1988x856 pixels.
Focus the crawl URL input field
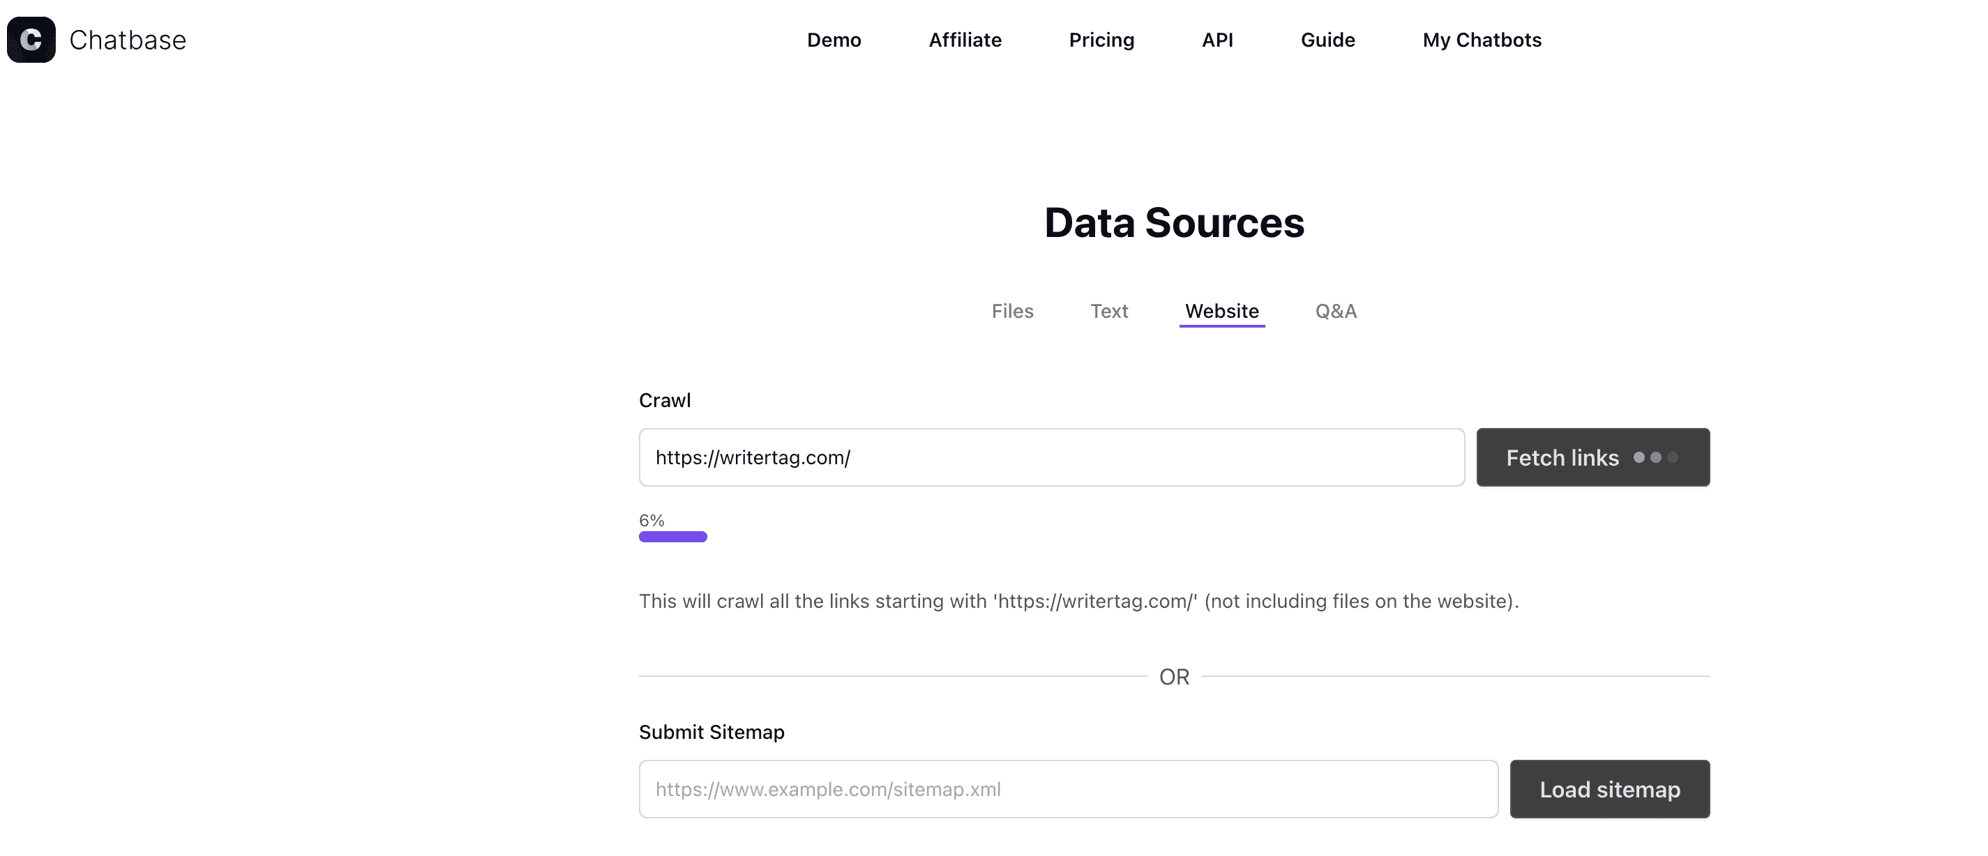pyautogui.click(x=1051, y=457)
